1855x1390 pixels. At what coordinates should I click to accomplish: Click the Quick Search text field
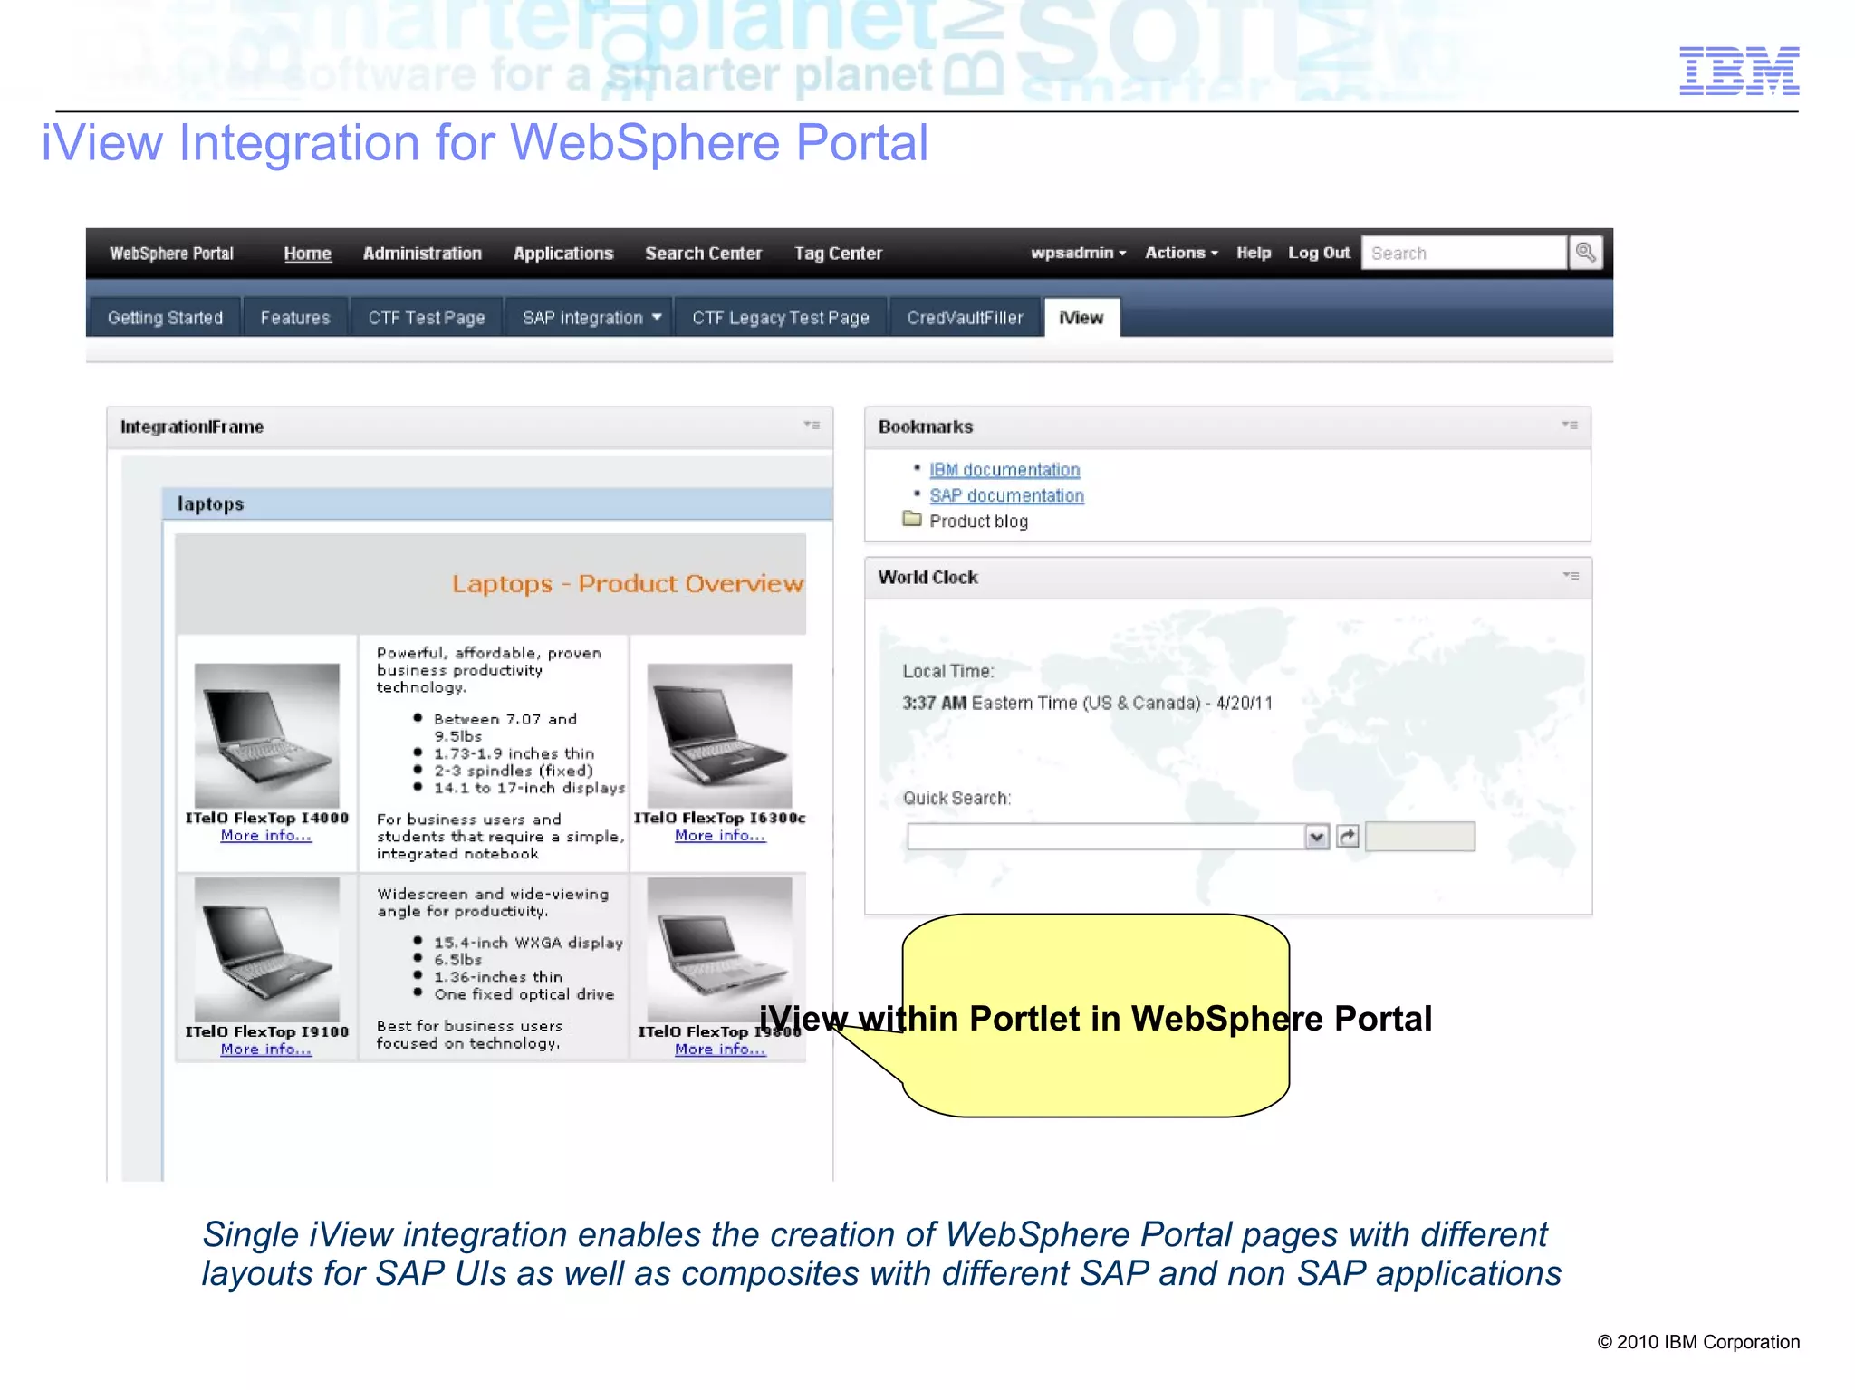tap(1106, 837)
